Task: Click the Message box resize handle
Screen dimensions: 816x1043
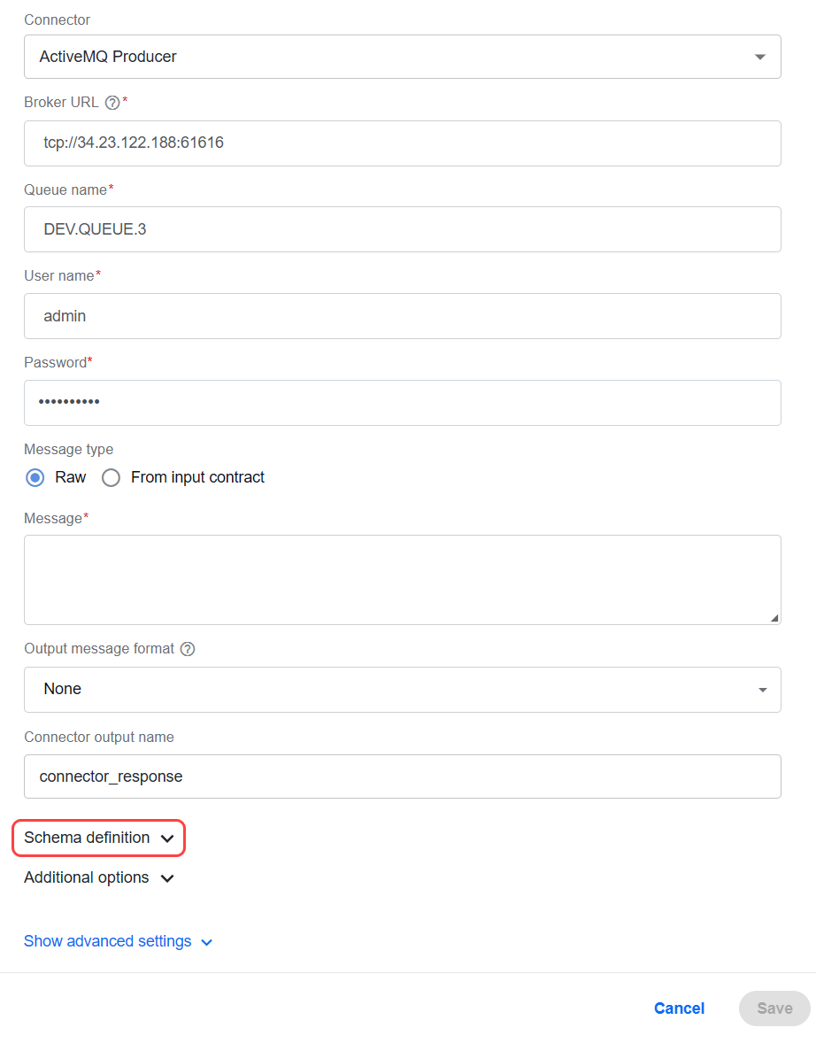Action: click(774, 618)
